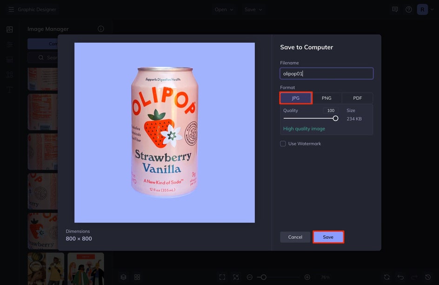
Task: Click the High quality image label
Action: pos(304,129)
